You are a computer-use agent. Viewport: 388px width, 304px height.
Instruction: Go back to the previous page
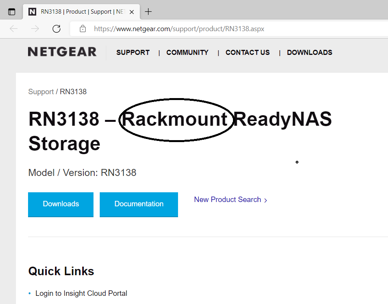[x=14, y=29]
